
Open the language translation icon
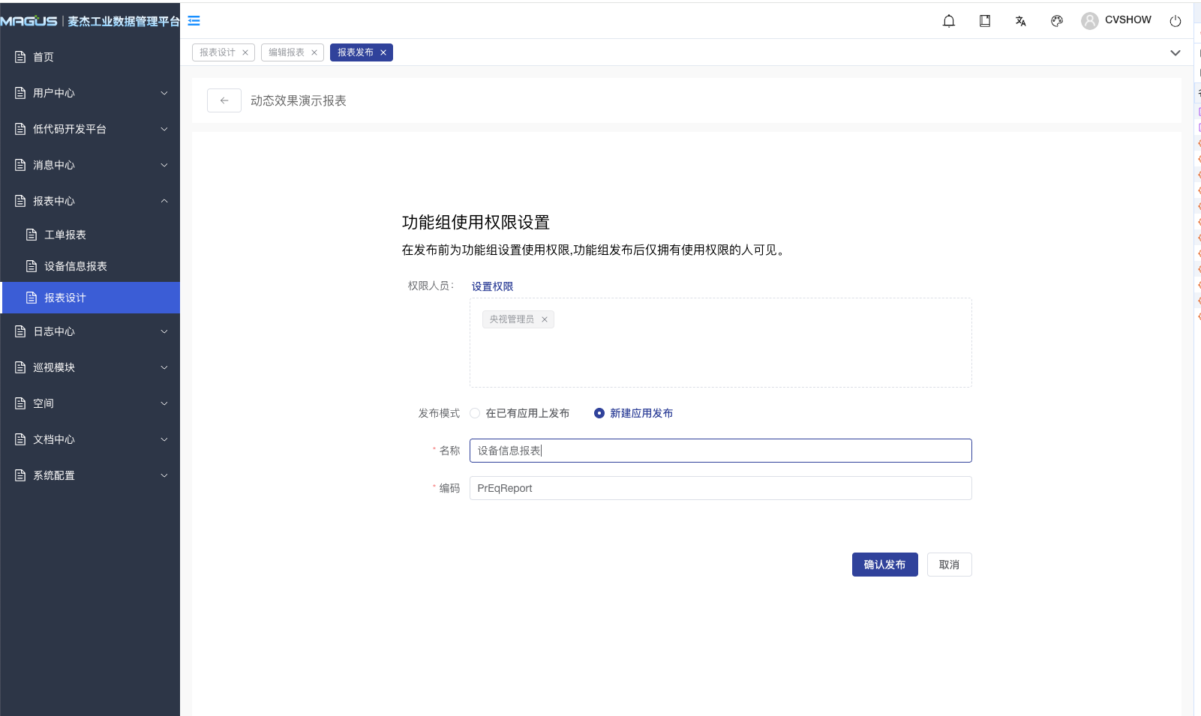pos(1021,21)
